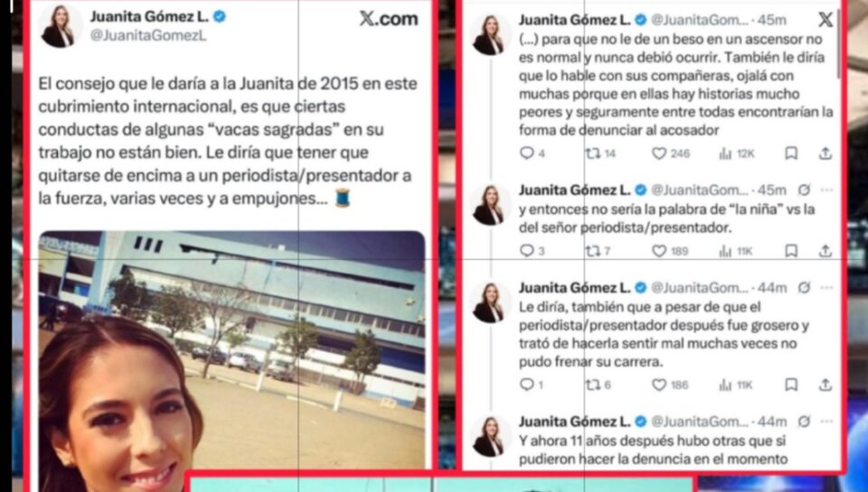
Task: Open the X logo in thread header
Action: click(825, 20)
